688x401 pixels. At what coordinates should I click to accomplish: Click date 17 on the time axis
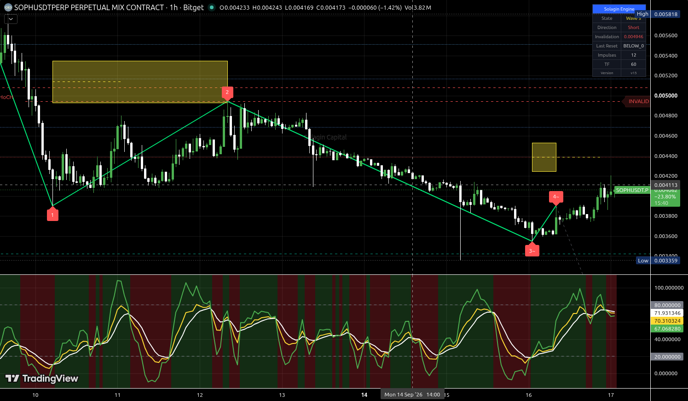tap(611, 395)
